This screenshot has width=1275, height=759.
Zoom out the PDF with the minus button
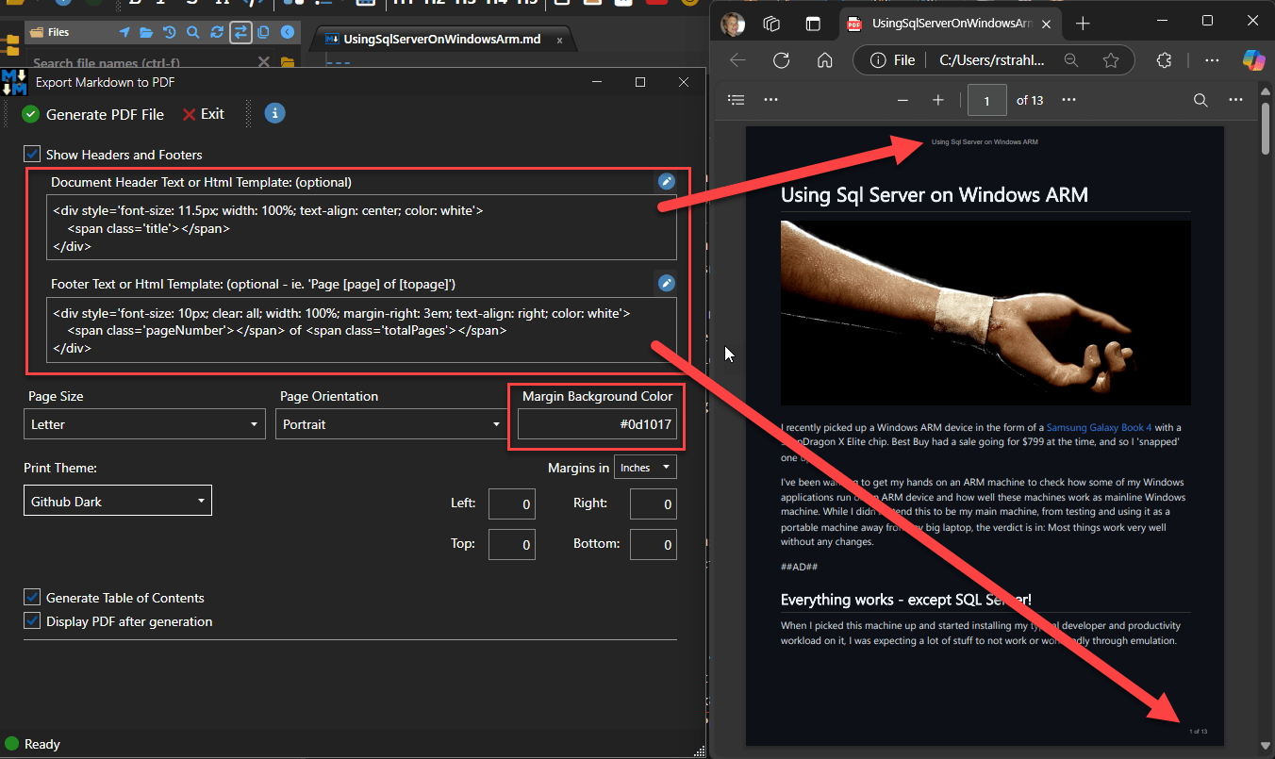(x=902, y=100)
